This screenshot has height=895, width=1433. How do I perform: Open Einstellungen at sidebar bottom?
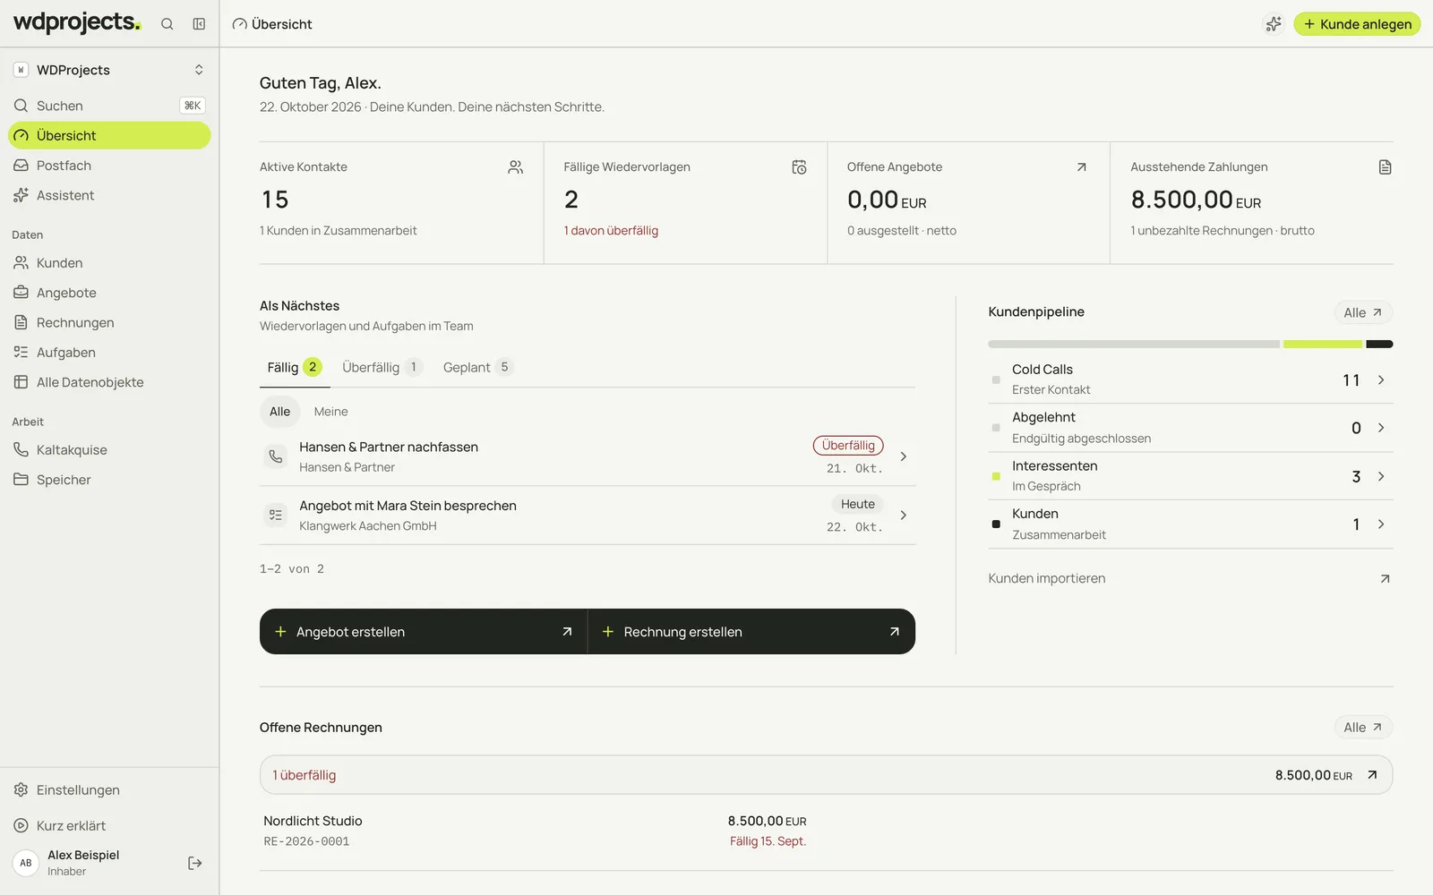(109, 790)
